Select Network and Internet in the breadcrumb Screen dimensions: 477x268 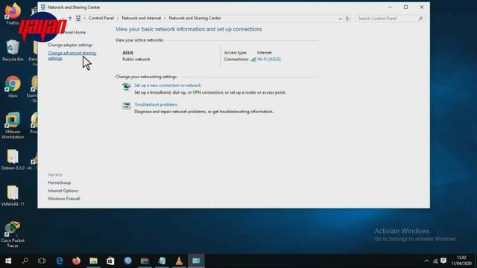click(141, 18)
